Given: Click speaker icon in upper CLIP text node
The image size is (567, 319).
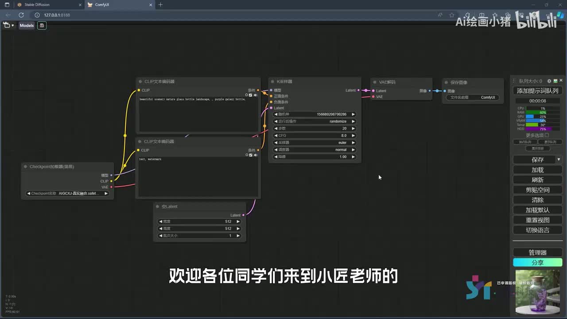Looking at the screenshot, I should tap(255, 95).
